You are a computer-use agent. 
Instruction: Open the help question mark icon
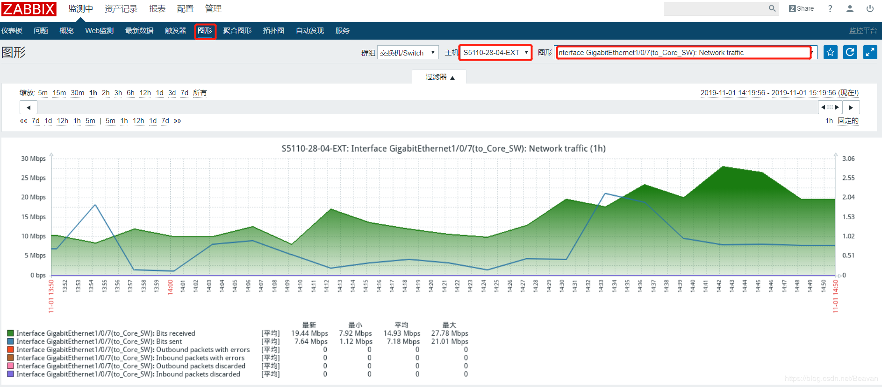[830, 8]
